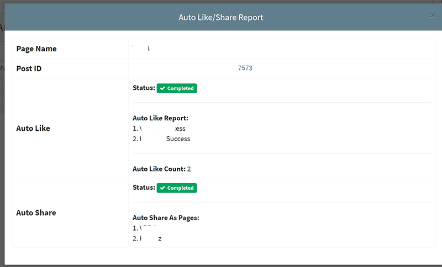The image size is (442, 267).
Task: Select first Auto Like report entry
Action: click(x=159, y=129)
